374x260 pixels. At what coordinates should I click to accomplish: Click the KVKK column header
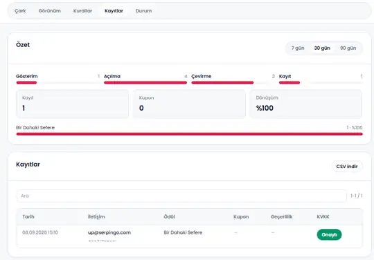tap(323, 216)
